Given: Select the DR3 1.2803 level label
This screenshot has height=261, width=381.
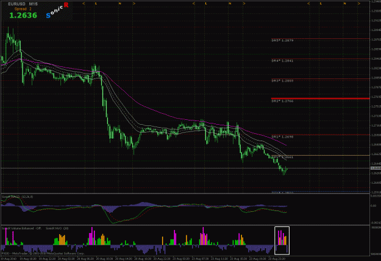Looking at the screenshot, I should click(x=282, y=81).
